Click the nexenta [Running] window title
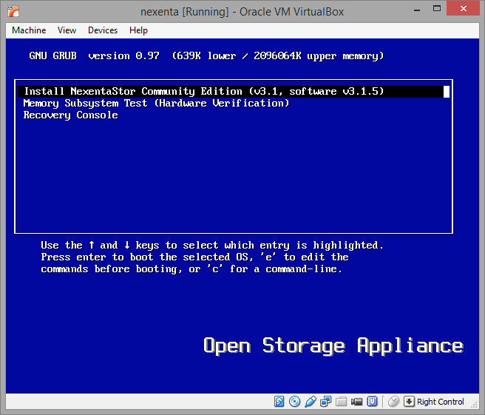485x415 pixels. [x=243, y=12]
